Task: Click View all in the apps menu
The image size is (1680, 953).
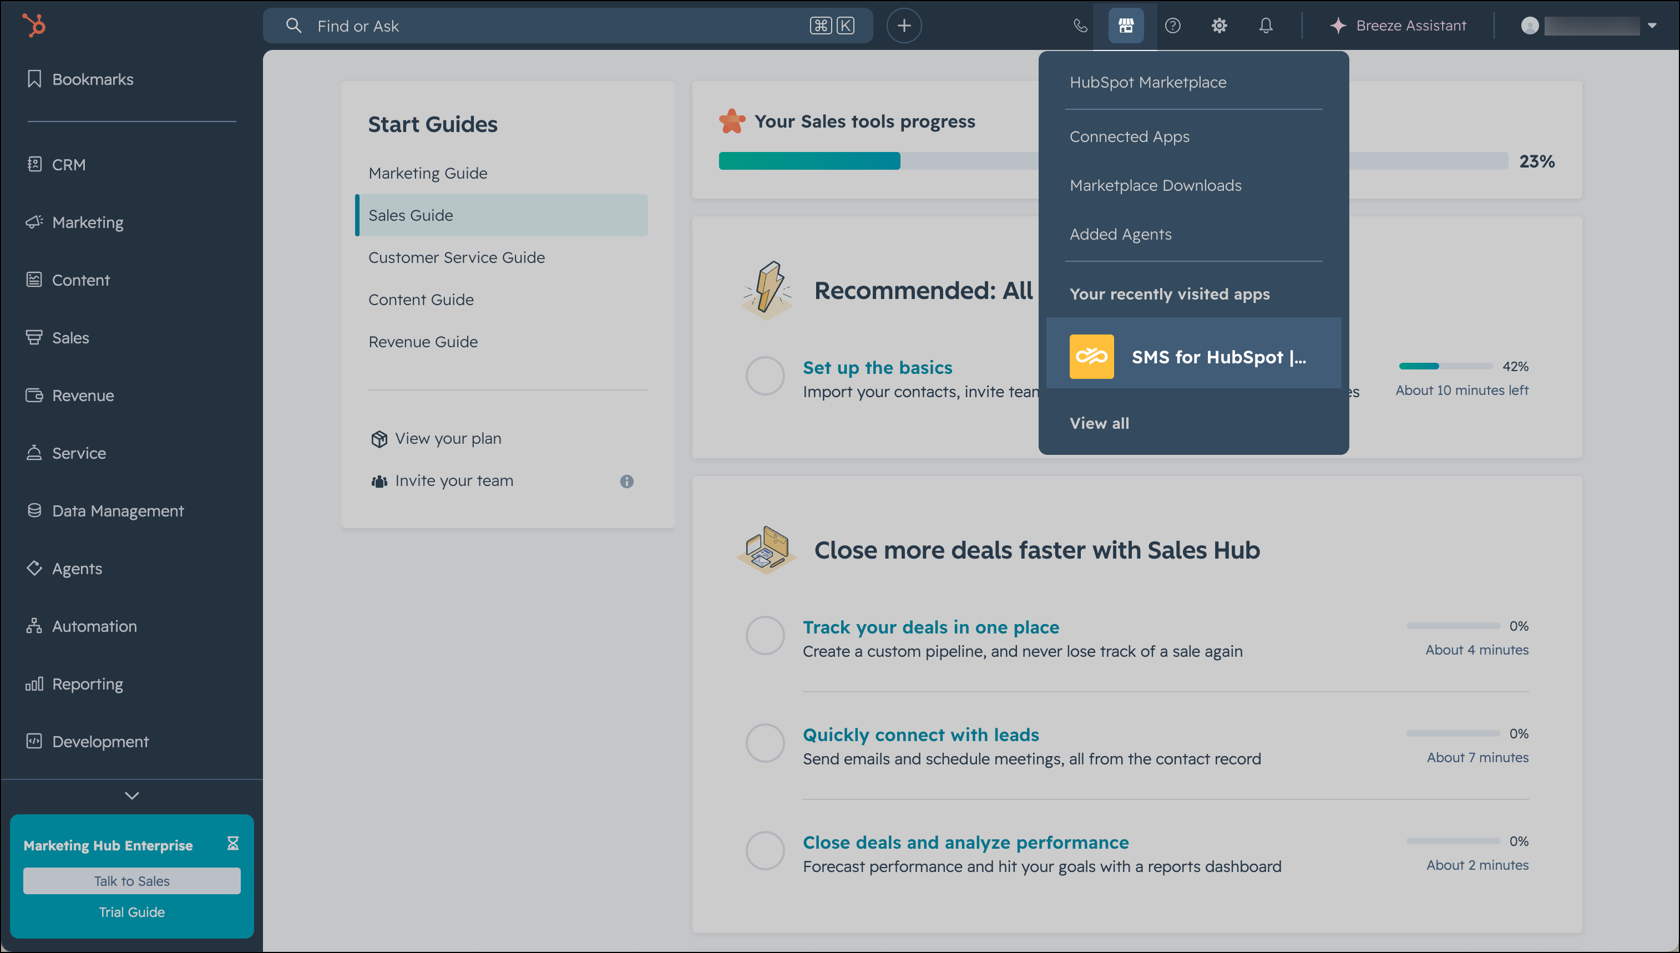Action: 1099,423
